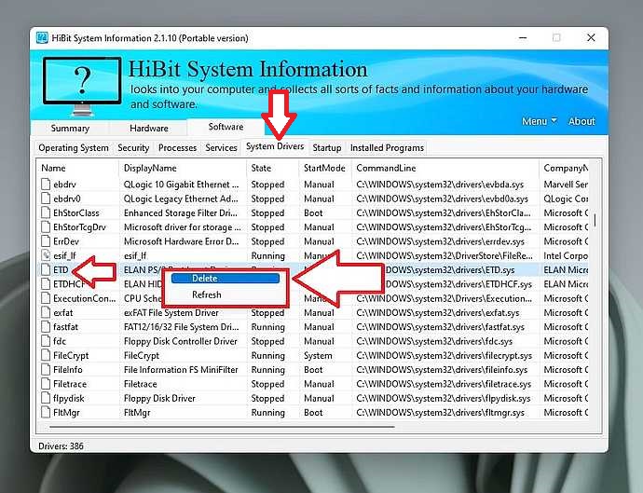Click the file icon beside FileInfo
This screenshot has width=643, height=493.
[46, 370]
